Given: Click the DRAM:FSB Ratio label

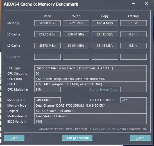Looking at the screenshot, I should [x=102, y=100].
